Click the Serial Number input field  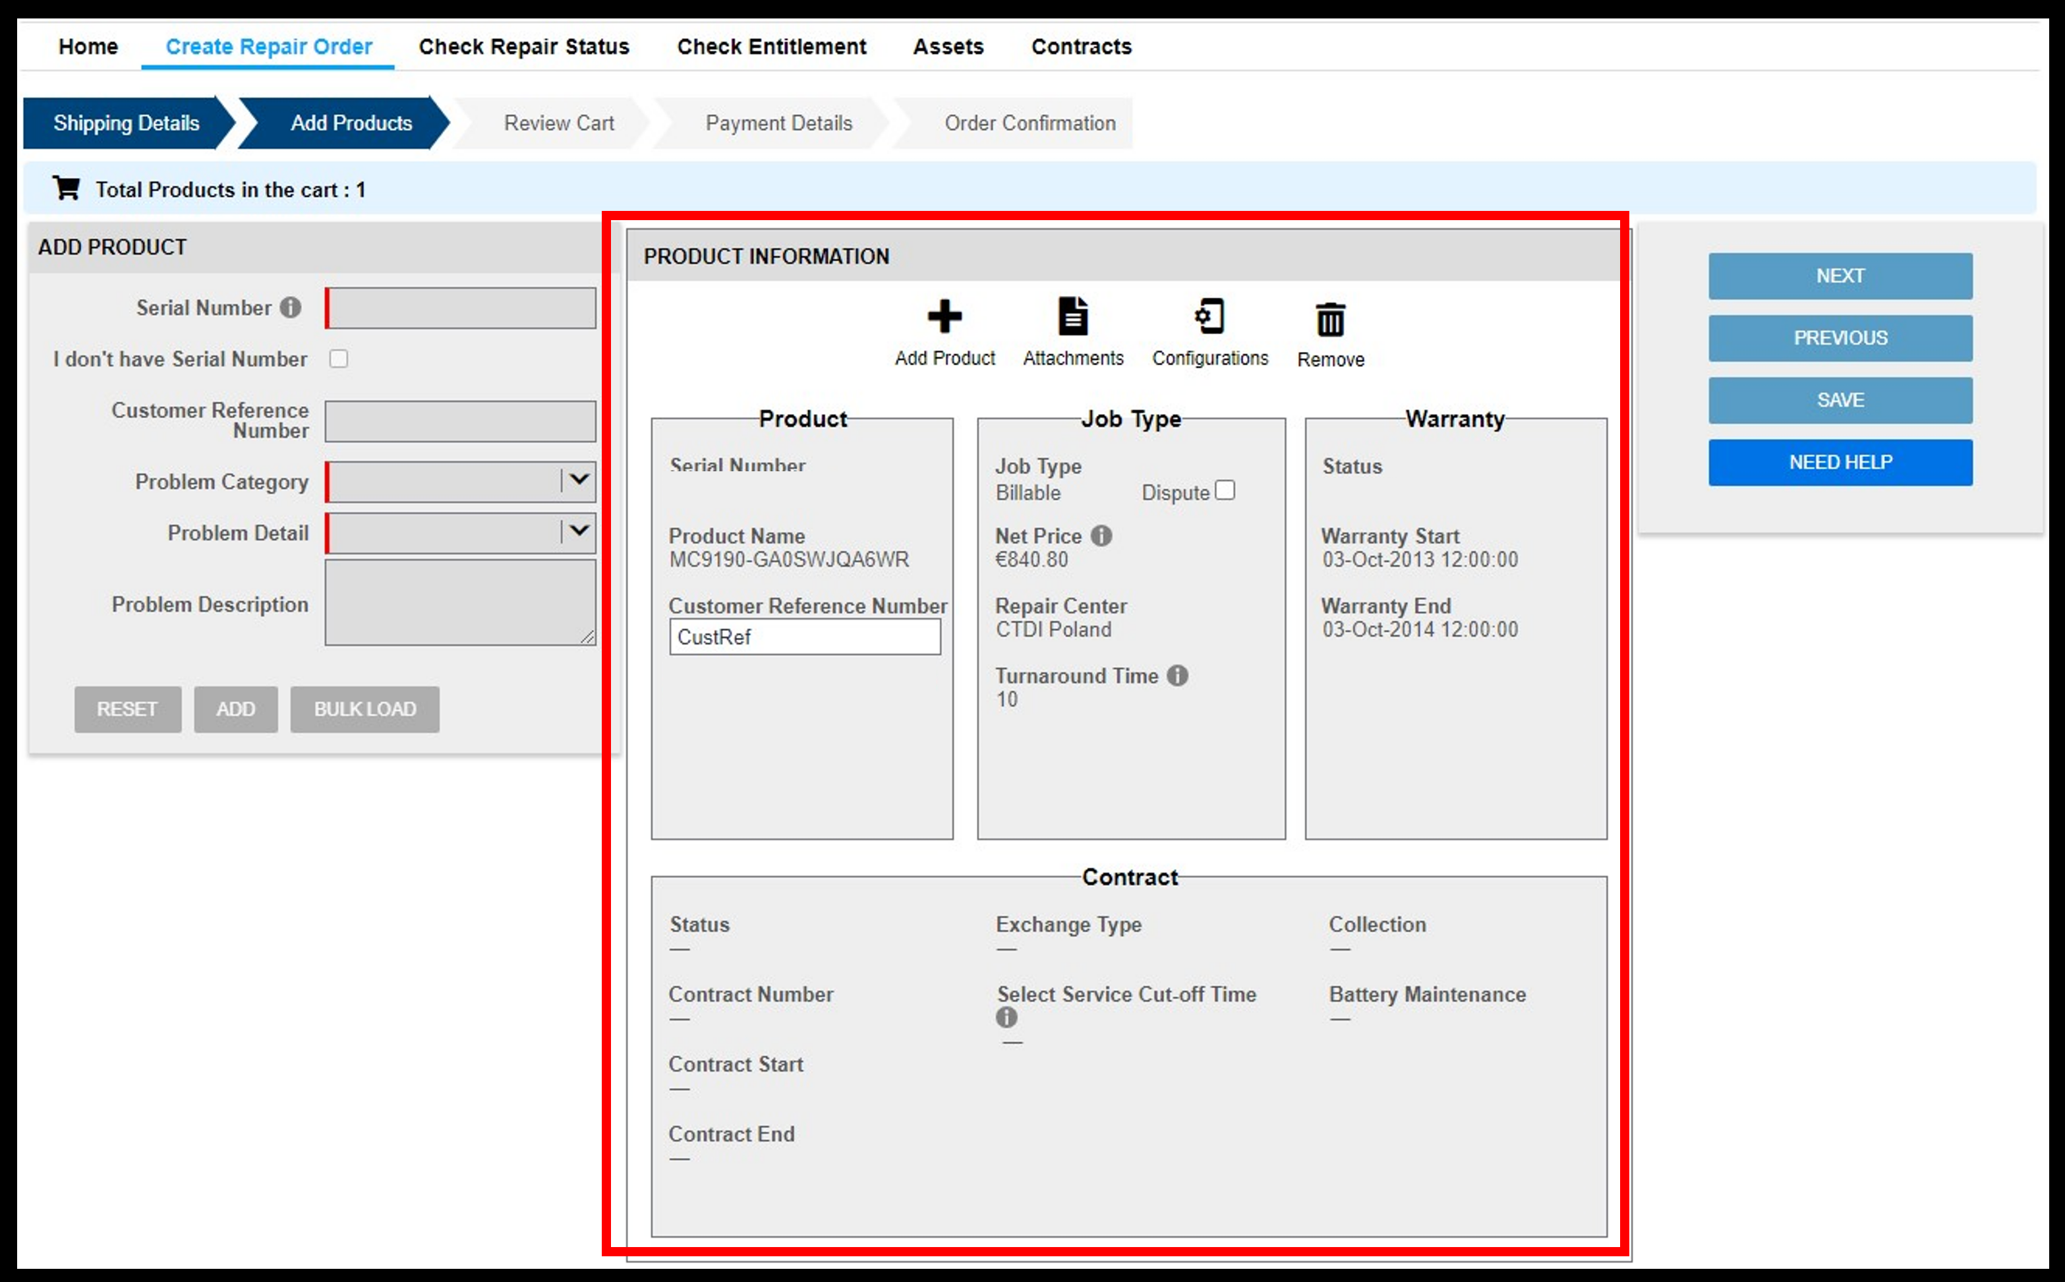[458, 306]
